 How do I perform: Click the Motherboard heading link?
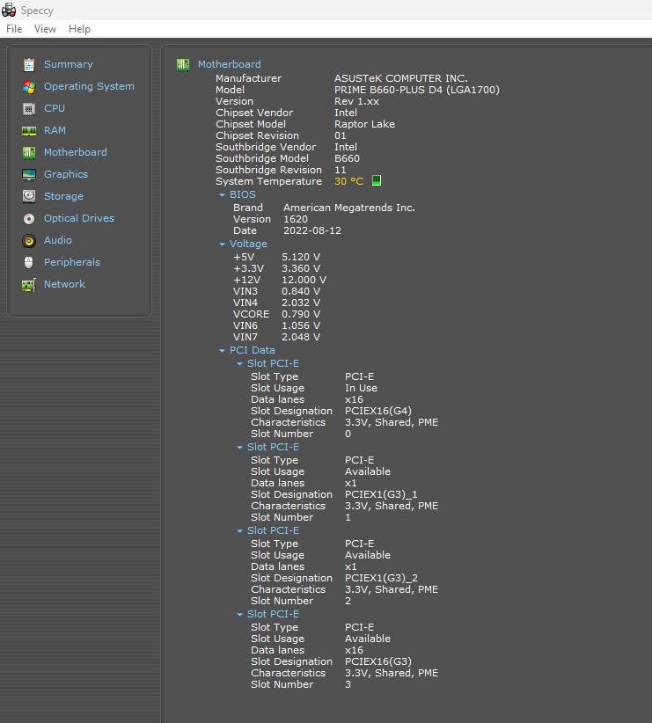[x=229, y=64]
